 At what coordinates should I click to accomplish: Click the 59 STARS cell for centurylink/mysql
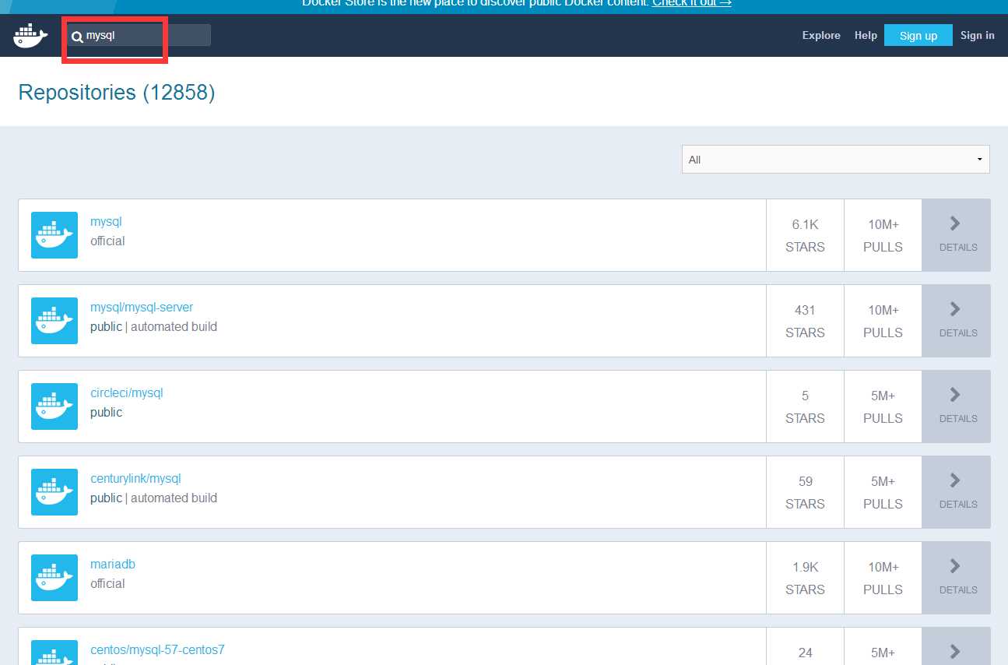[805, 492]
